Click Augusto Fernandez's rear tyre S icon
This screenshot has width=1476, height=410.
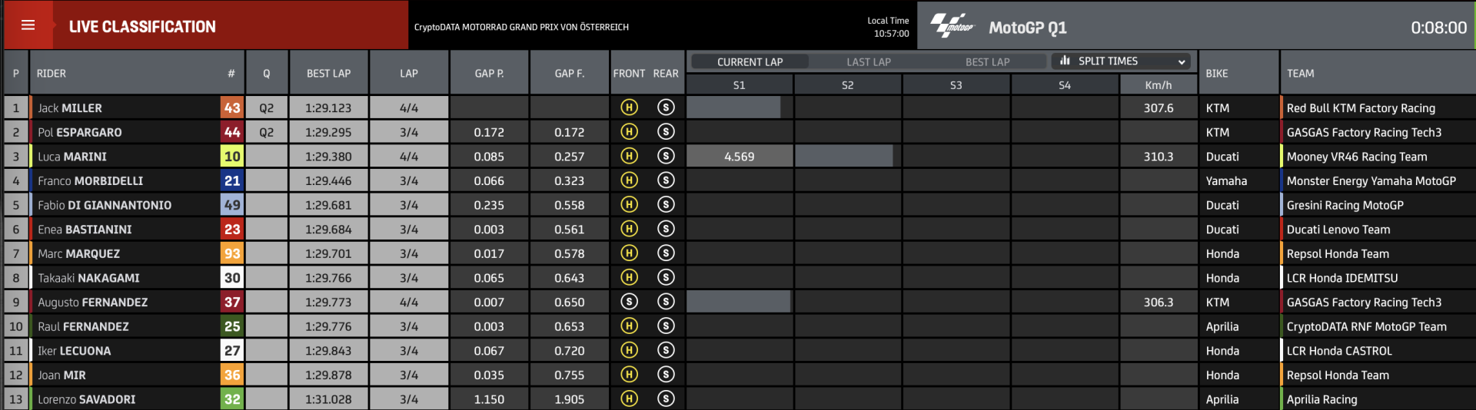tap(666, 302)
